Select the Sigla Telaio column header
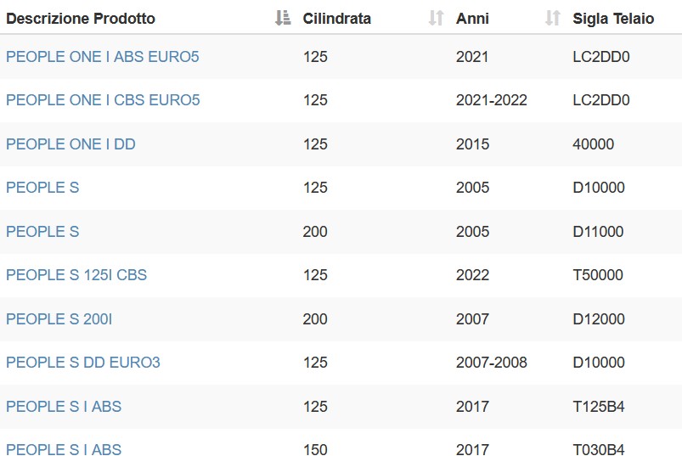The height and width of the screenshot is (456, 682). coord(613,19)
